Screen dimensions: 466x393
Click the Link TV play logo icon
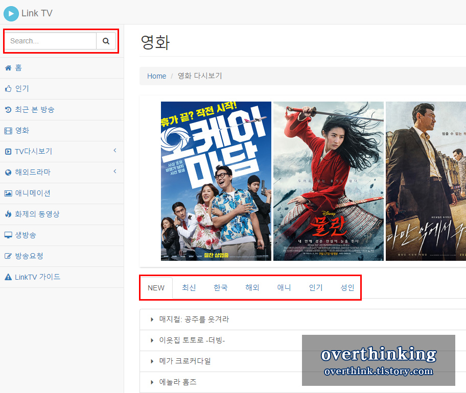pyautogui.click(x=11, y=14)
